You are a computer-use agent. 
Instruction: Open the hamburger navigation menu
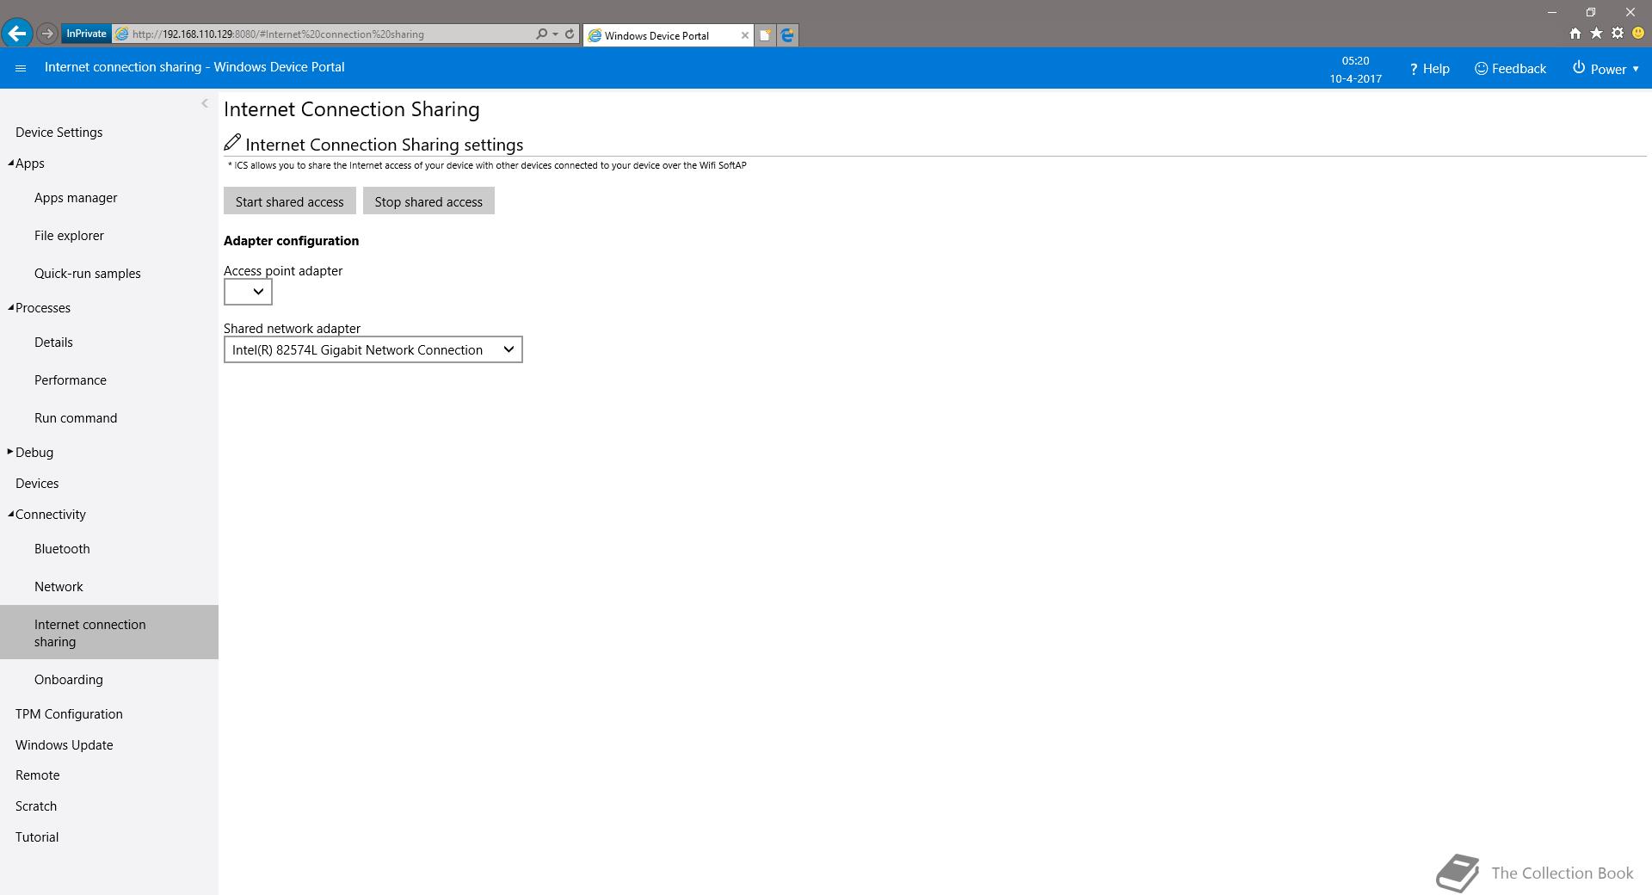[x=21, y=68]
